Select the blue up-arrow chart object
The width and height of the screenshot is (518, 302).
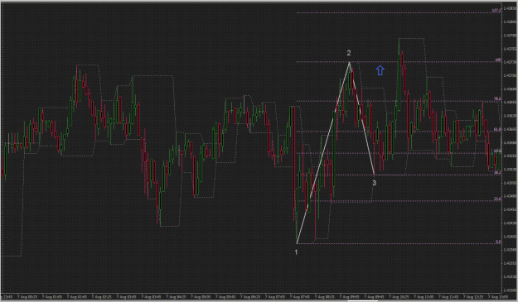pyautogui.click(x=380, y=70)
